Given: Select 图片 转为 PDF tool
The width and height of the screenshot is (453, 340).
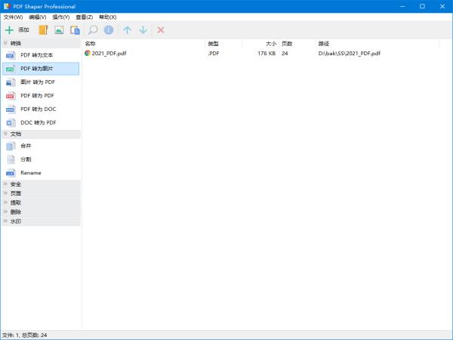Looking at the screenshot, I should click(x=41, y=82).
